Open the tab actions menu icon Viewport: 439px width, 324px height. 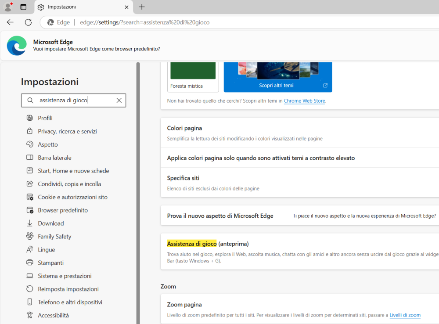pyautogui.click(x=23, y=7)
